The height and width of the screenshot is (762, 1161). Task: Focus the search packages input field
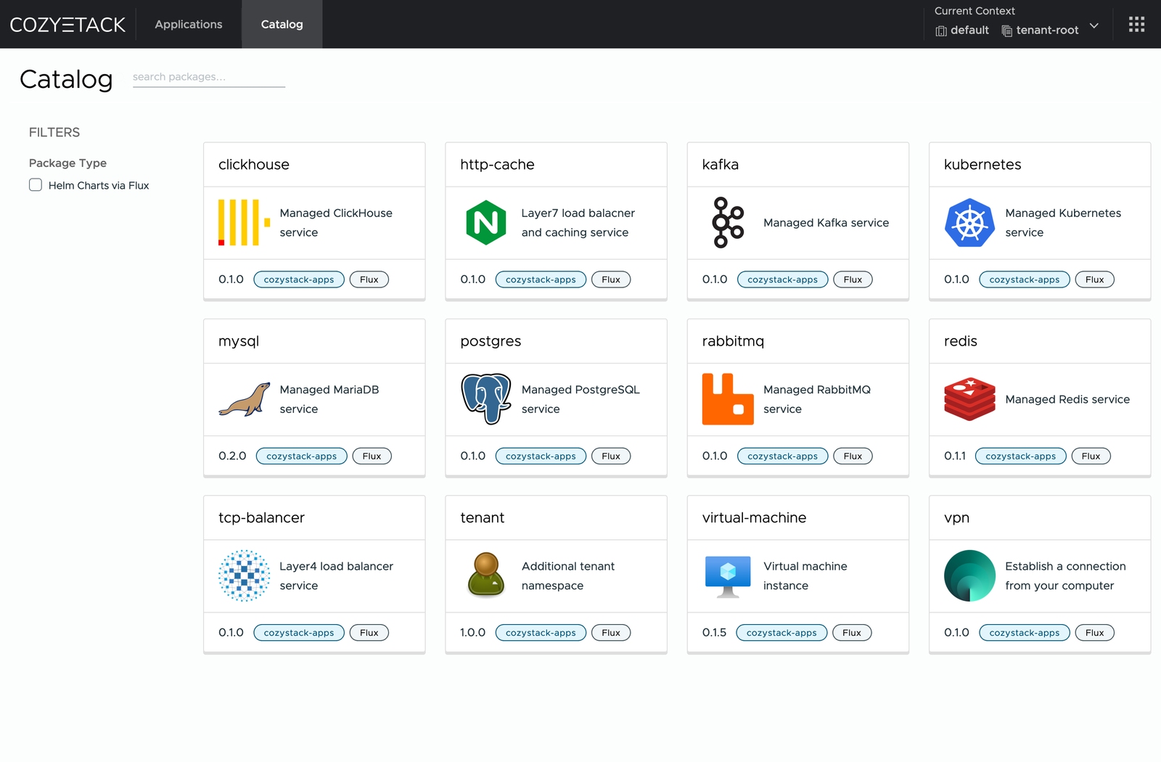[208, 77]
